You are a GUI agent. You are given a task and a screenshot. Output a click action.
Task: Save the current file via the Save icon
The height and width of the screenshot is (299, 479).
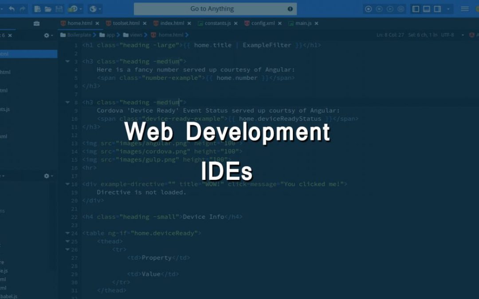(x=59, y=8)
